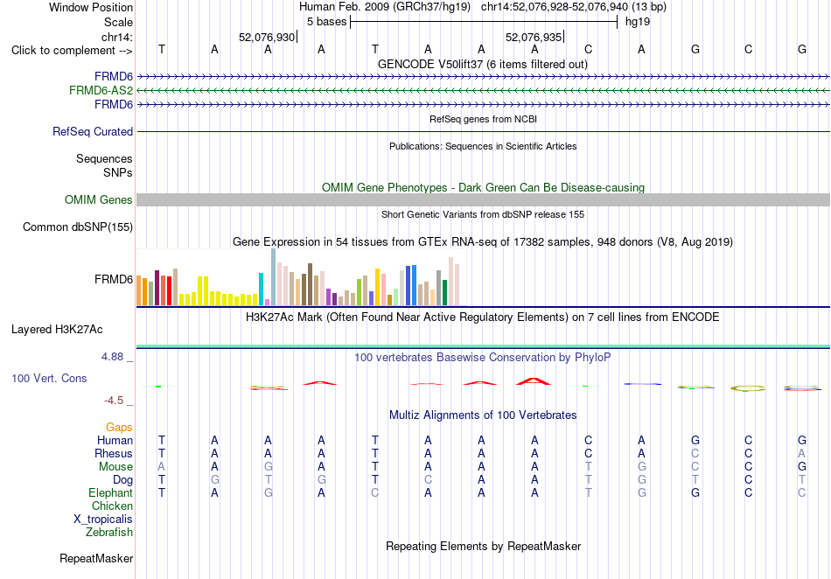
Task: Click the dark green GTEx expression bar
Action: click(444, 292)
